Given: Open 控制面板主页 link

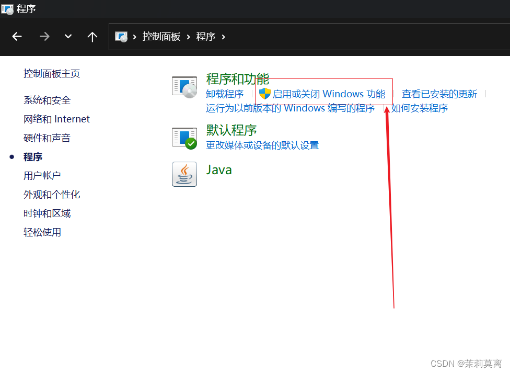Looking at the screenshot, I should (52, 74).
